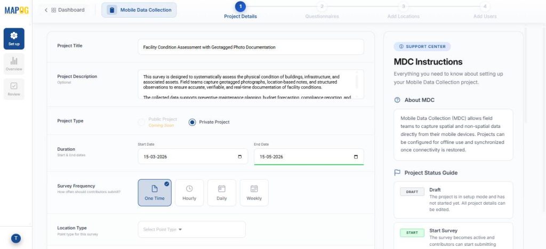Click the Project Description text area

coord(251,84)
